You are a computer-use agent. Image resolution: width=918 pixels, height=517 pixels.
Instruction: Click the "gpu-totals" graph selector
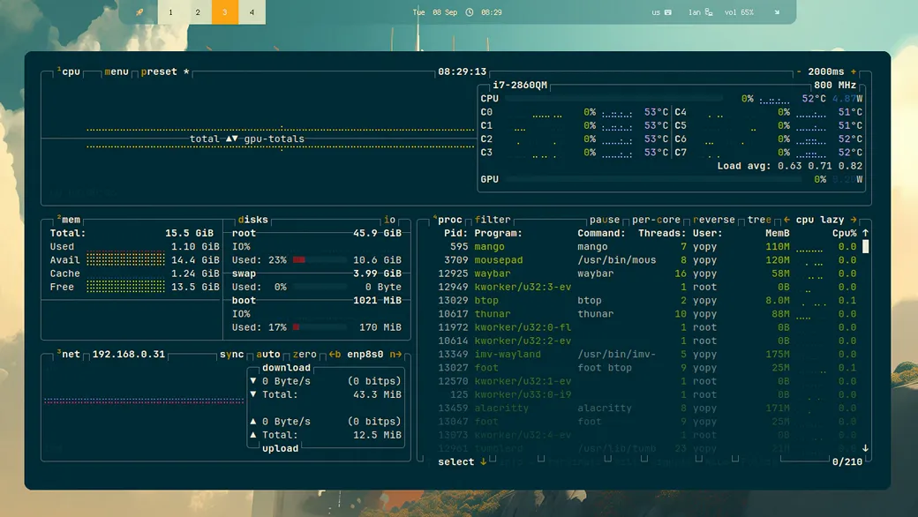point(274,139)
